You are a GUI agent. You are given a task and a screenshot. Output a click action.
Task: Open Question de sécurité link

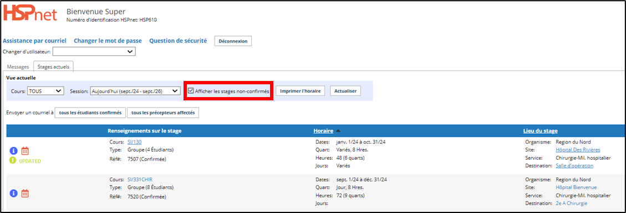point(178,40)
